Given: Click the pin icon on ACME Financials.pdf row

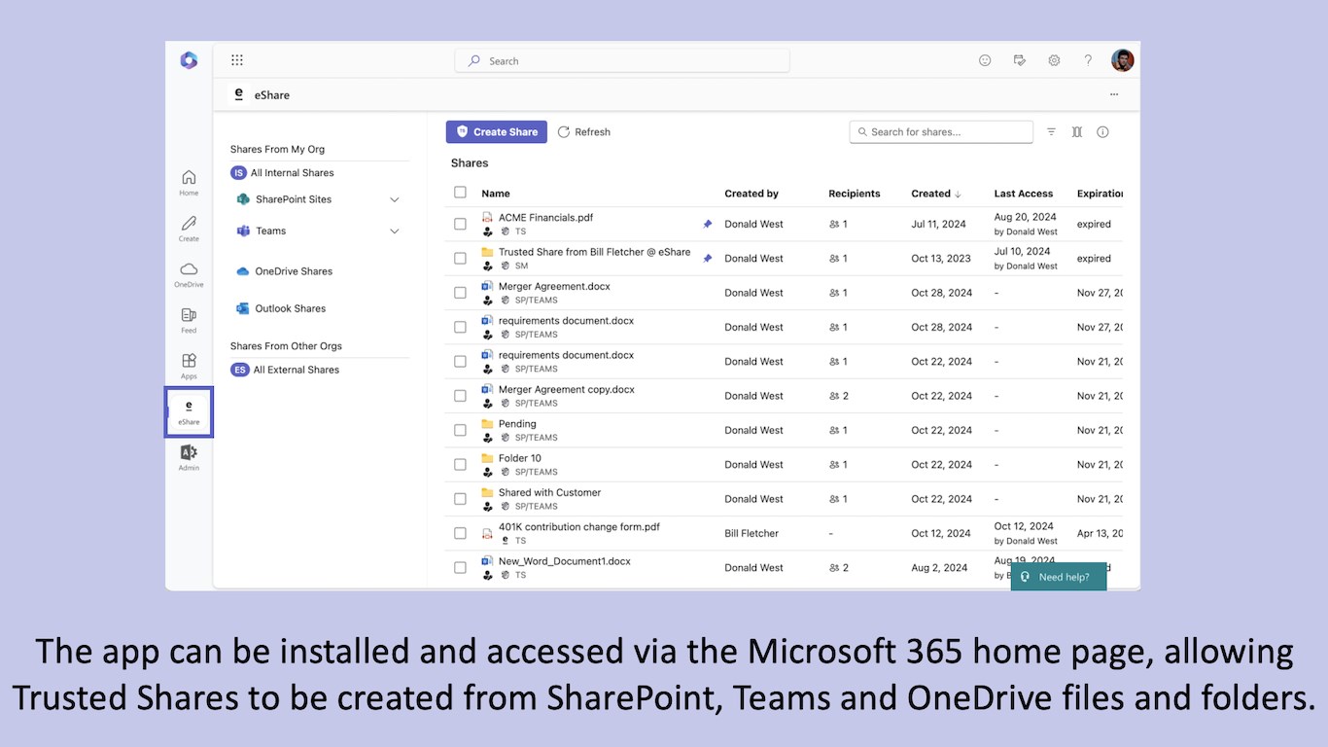Looking at the screenshot, I should 708,224.
